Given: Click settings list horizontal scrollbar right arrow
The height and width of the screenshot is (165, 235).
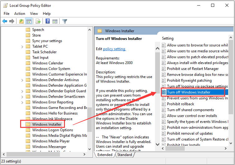Looking at the screenshot, I should point(226,148).
